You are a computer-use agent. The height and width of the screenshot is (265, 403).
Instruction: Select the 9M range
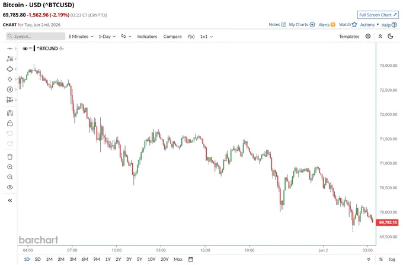(97, 259)
